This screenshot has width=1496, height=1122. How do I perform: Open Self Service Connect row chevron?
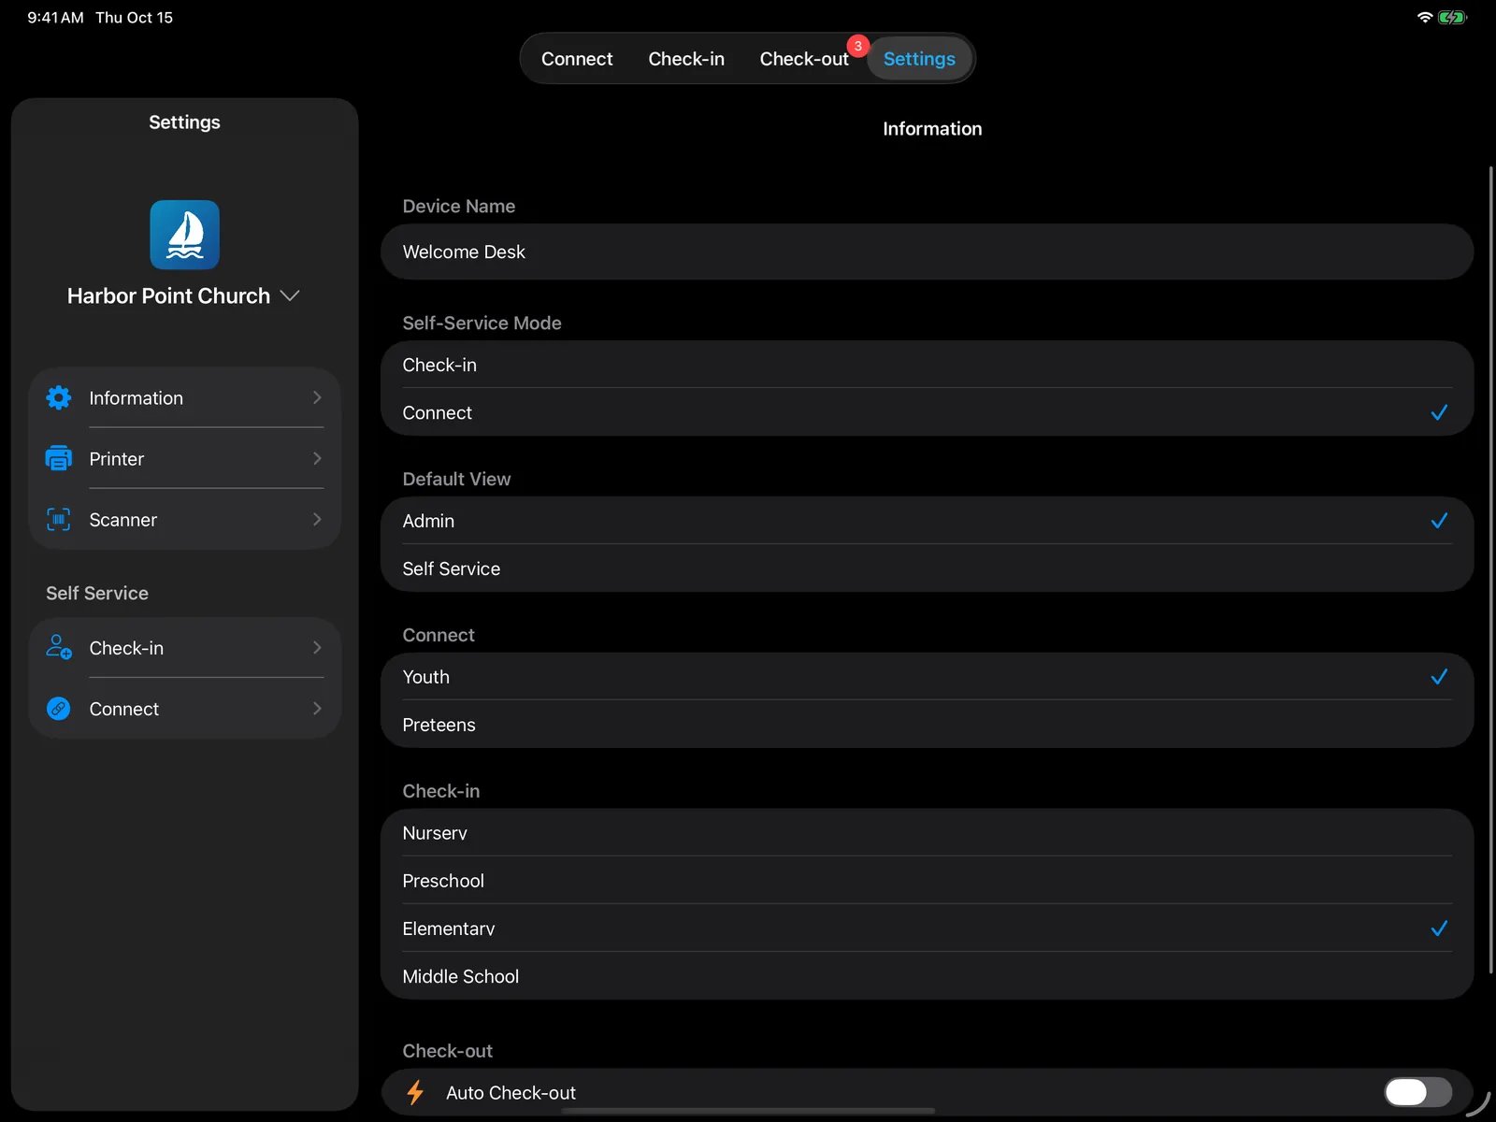(x=317, y=708)
